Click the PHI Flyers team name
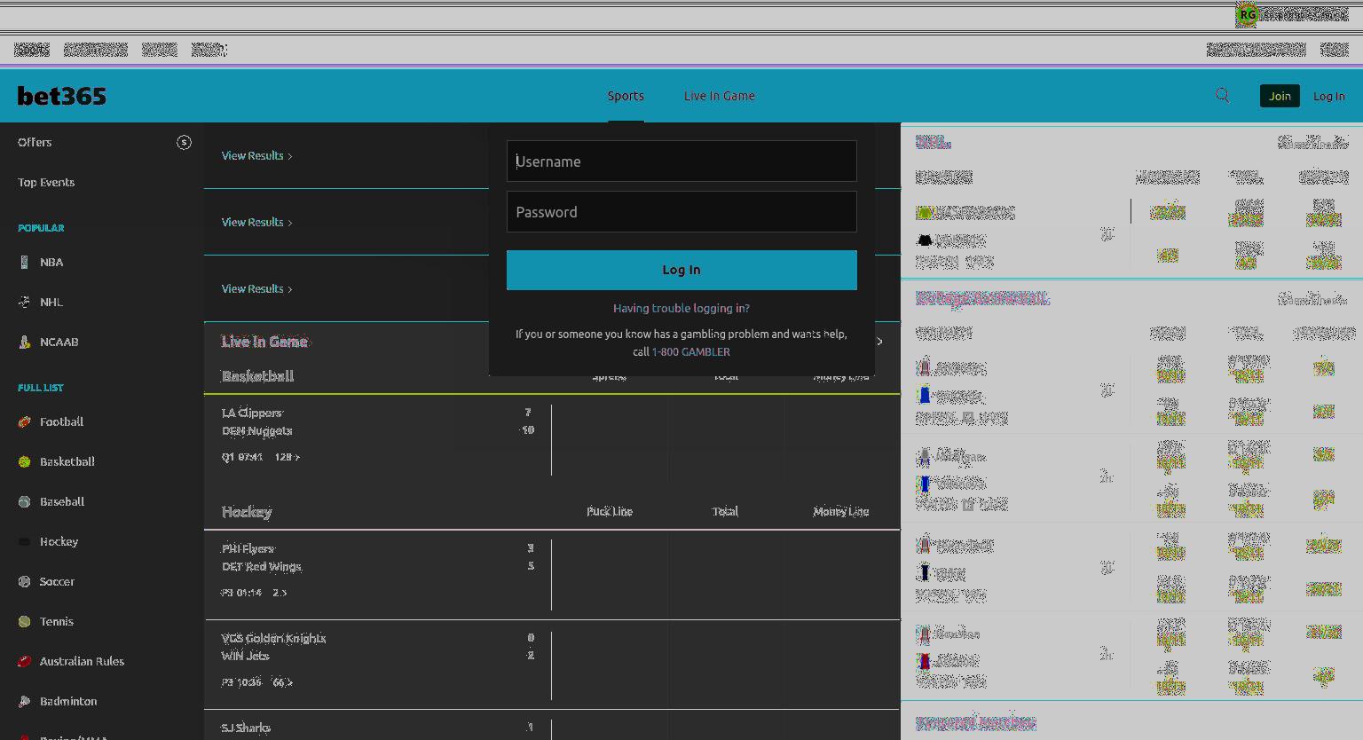The height and width of the screenshot is (740, 1363). [248, 548]
